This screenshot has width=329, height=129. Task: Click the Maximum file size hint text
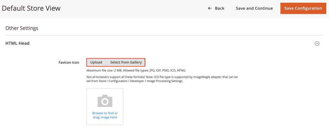pos(109,70)
